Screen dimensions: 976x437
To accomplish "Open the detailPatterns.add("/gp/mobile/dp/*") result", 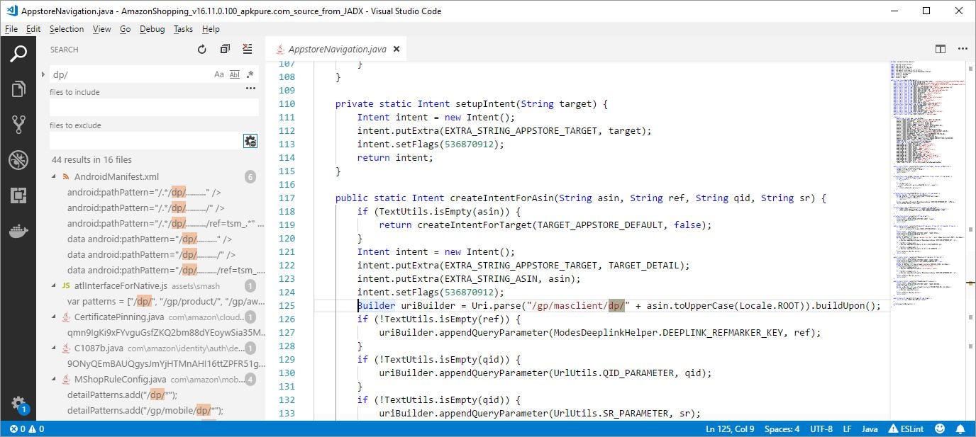I will tap(145, 411).
